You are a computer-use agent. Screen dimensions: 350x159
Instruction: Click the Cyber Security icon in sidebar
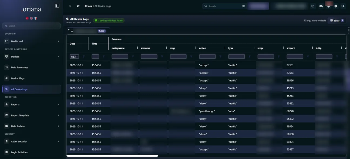click(6, 141)
